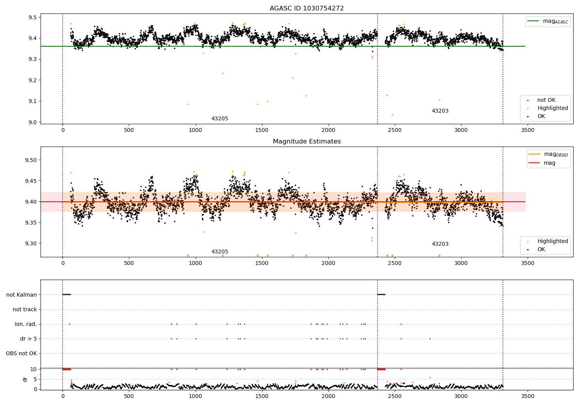The height and width of the screenshot is (405, 579).
Task: Click the 9.35 y-tick on middle plot
Action: pos(31,223)
